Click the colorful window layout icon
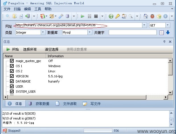 (42, 16)
